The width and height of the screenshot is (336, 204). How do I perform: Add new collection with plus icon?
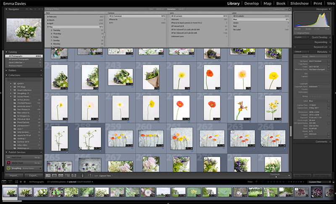point(41,76)
